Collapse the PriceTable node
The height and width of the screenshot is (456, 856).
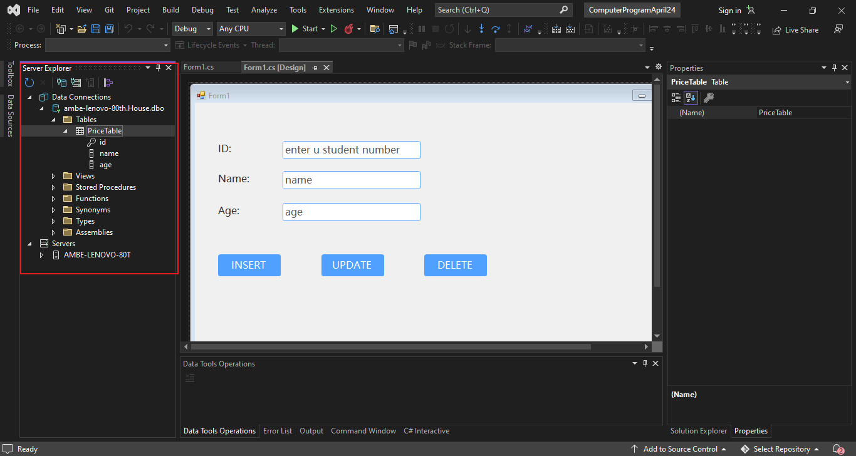pyautogui.click(x=65, y=131)
